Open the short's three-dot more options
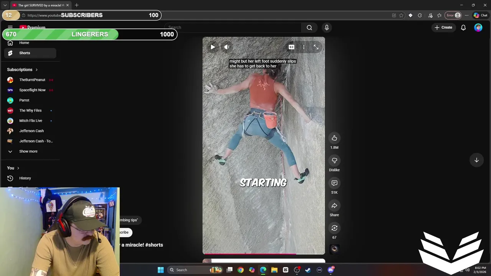This screenshot has height=276, width=491. pyautogui.click(x=304, y=47)
